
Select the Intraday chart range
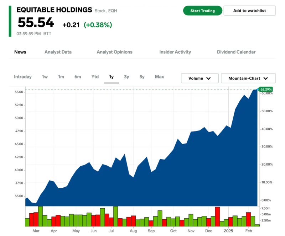(23, 77)
